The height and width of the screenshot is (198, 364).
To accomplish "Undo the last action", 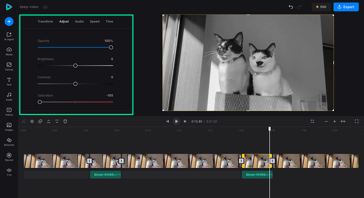I will (291, 7).
